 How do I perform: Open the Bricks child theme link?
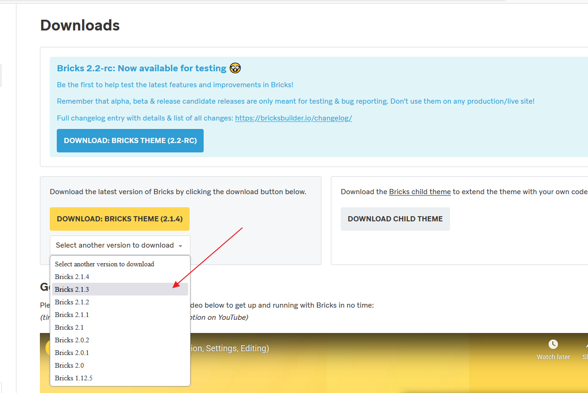pyautogui.click(x=420, y=192)
